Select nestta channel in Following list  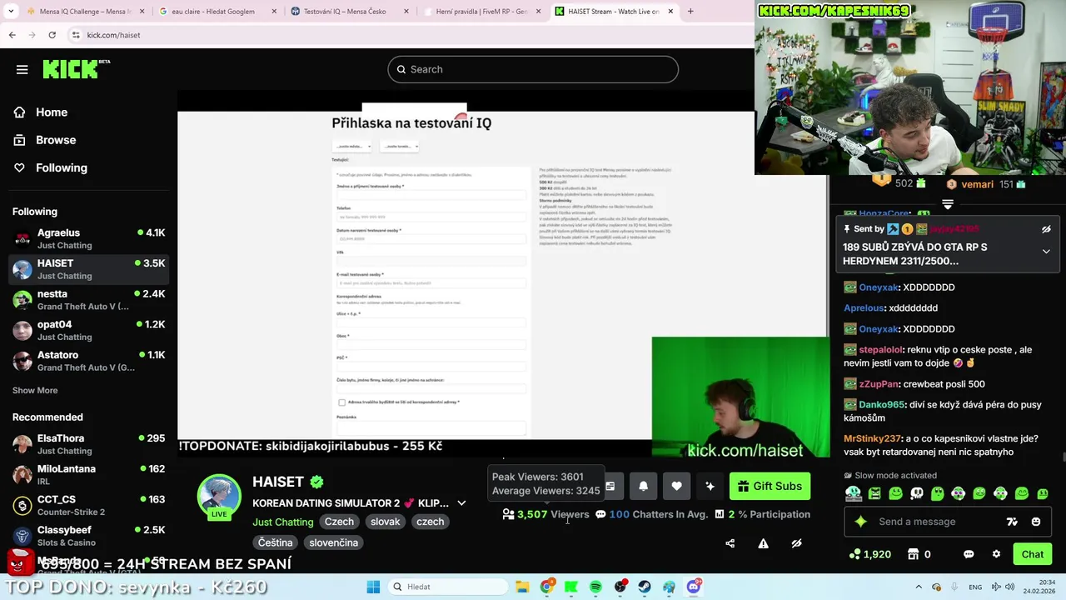87,299
